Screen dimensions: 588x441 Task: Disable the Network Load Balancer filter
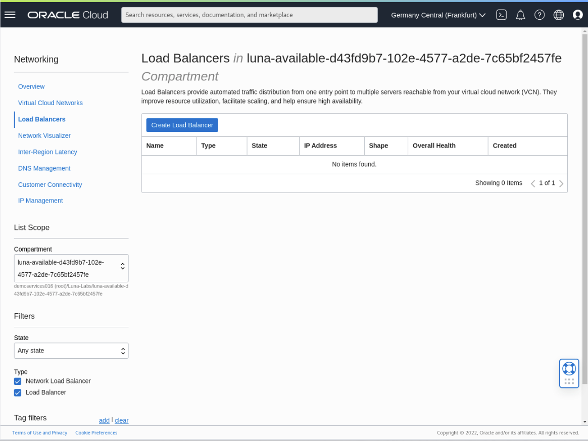17,381
